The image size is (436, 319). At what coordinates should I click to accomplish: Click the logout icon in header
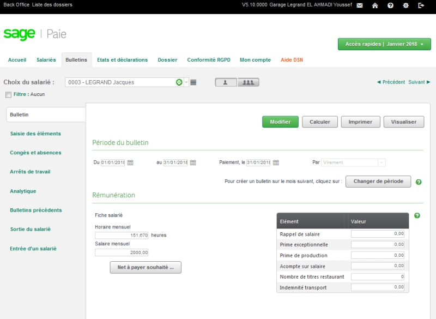tap(421, 5)
